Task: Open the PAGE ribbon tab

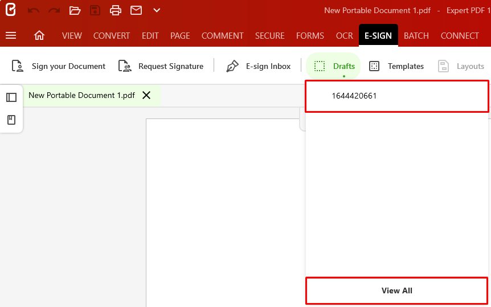Action: point(180,36)
